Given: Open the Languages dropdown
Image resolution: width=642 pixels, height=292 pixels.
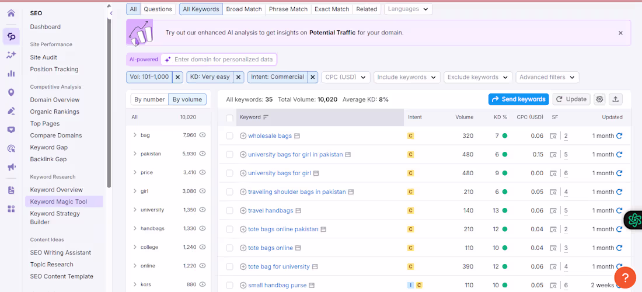Looking at the screenshot, I should (408, 9).
